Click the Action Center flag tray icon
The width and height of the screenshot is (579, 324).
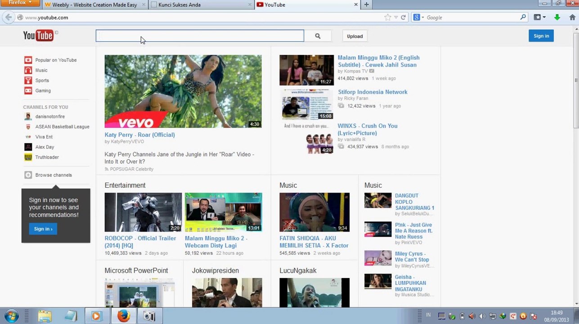(534, 316)
